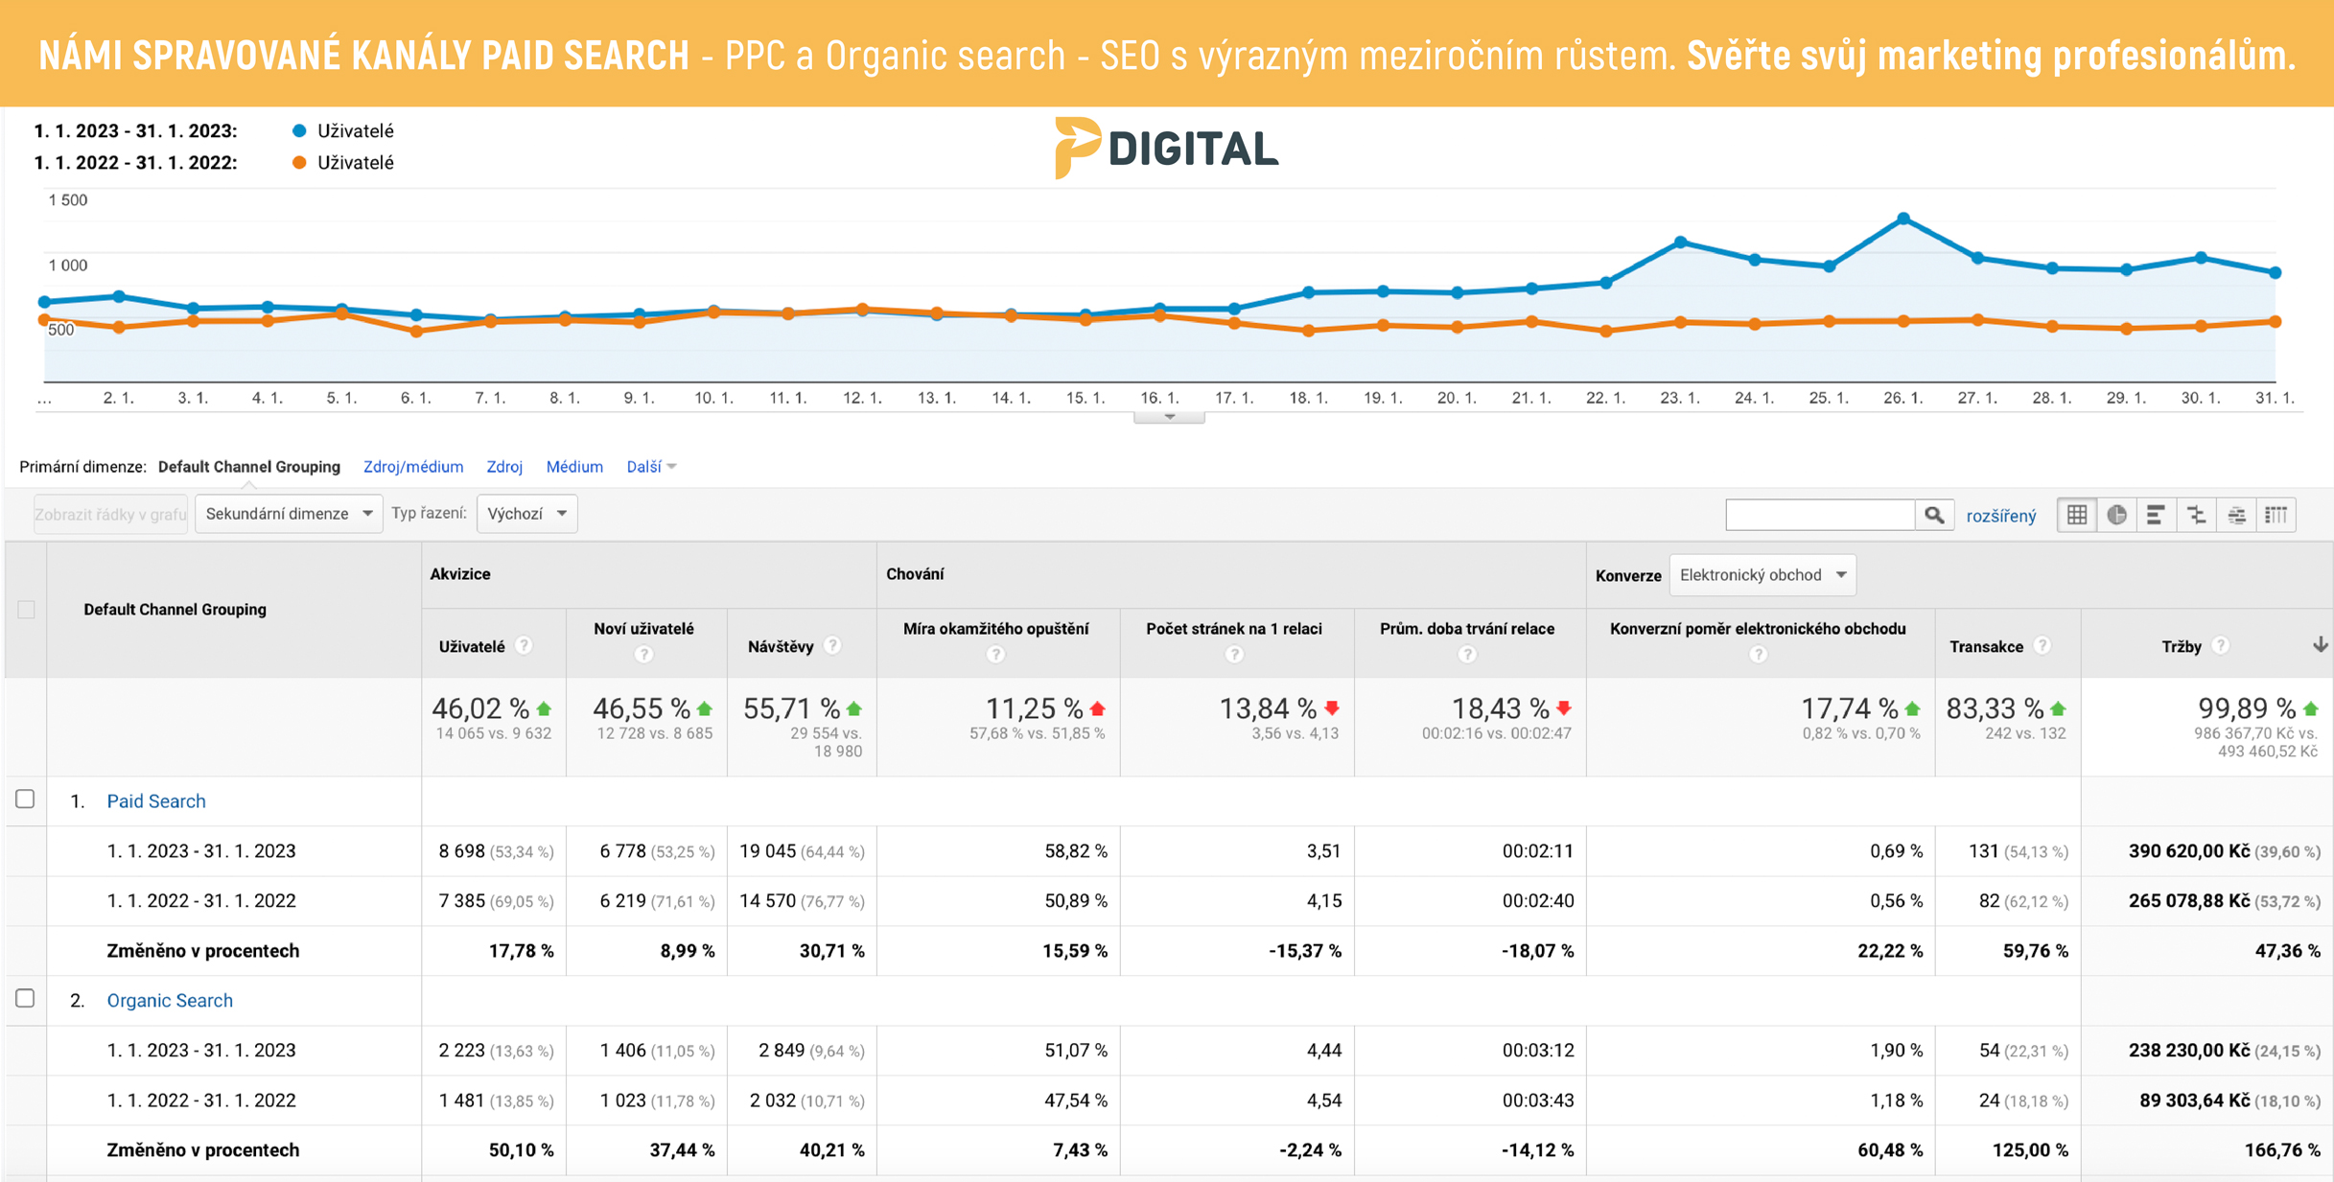2334x1182 pixels.
Task: Click into the table search field
Action: 1819,515
